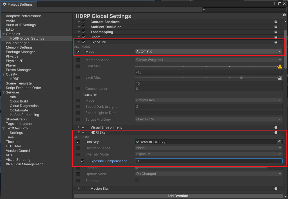Screen dimensions: 288x199
Task: Click the Limit Max cloudy sun icon
Action: pos(280,78)
